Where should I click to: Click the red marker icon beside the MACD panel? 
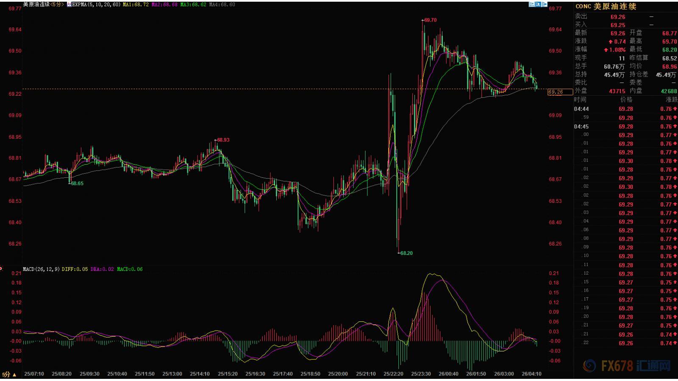point(1,268)
